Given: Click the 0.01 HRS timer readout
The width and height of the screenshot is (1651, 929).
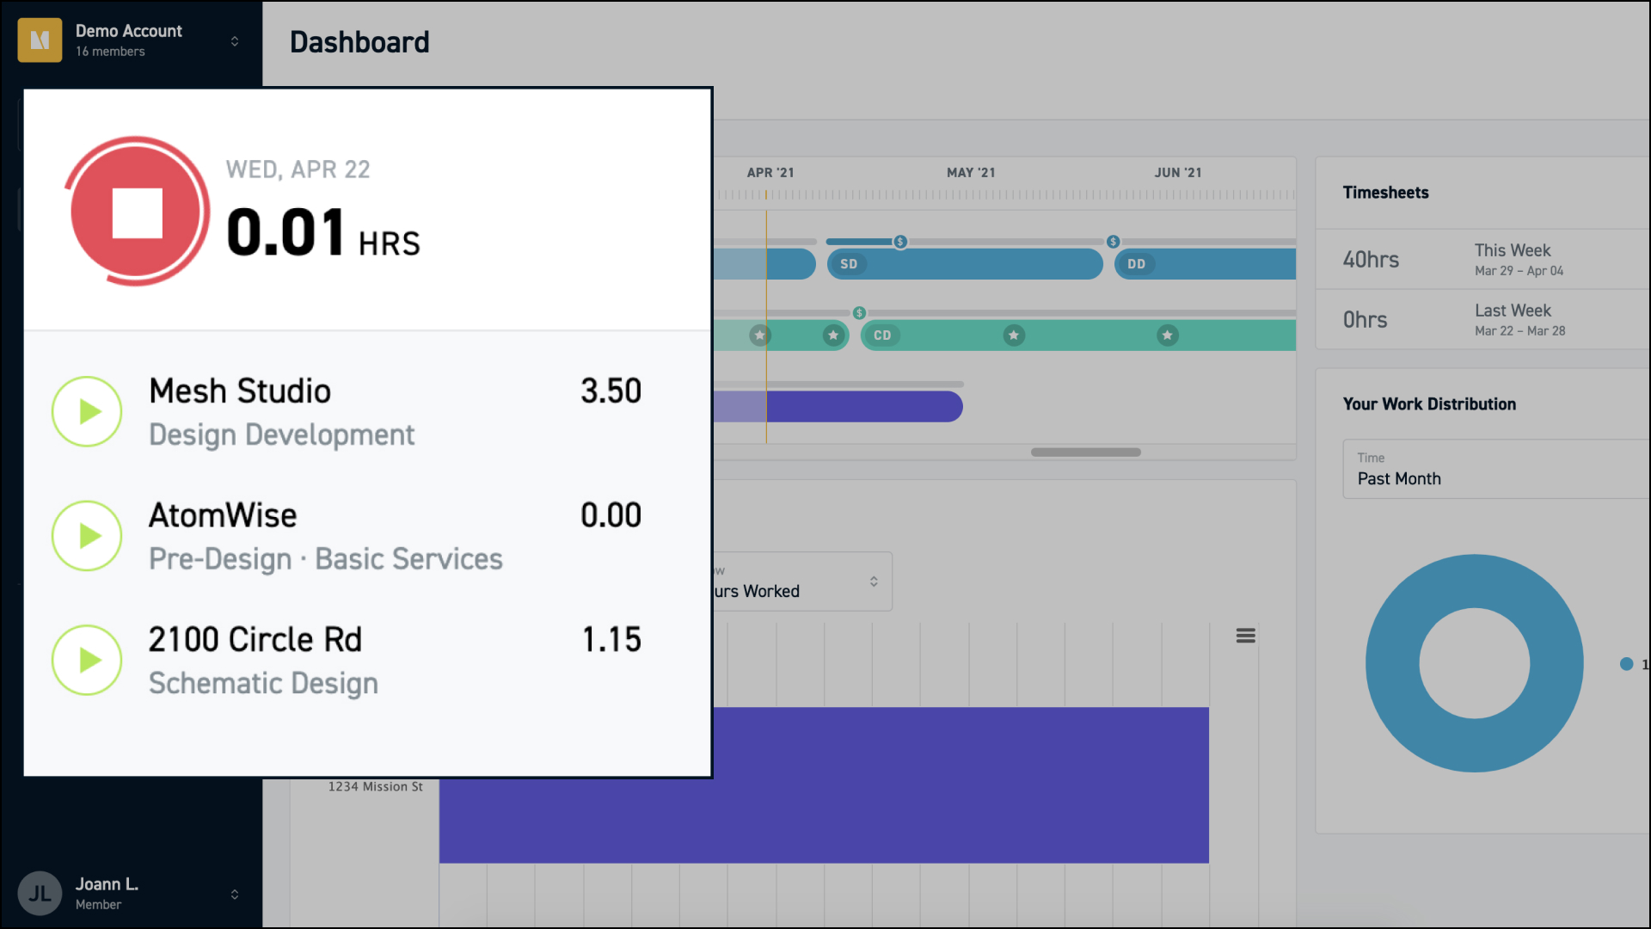Looking at the screenshot, I should [x=323, y=233].
